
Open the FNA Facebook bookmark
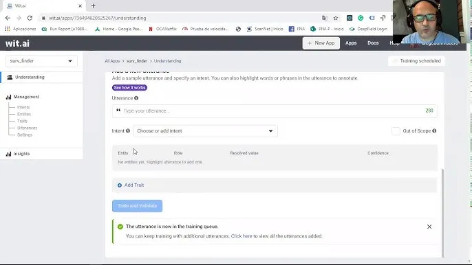coord(297,29)
